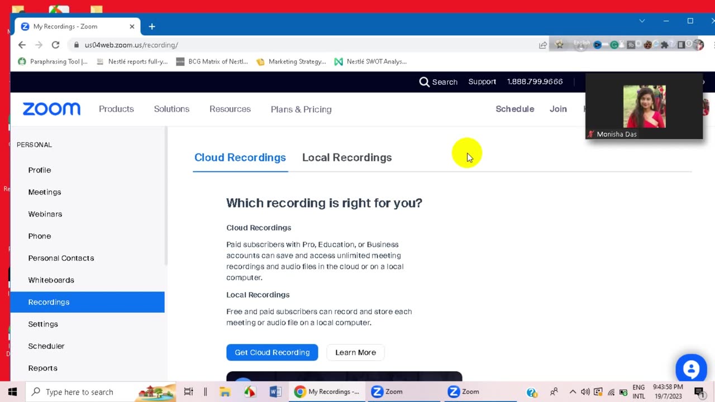The image size is (715, 402).
Task: Open the Products menu
Action: click(x=116, y=109)
